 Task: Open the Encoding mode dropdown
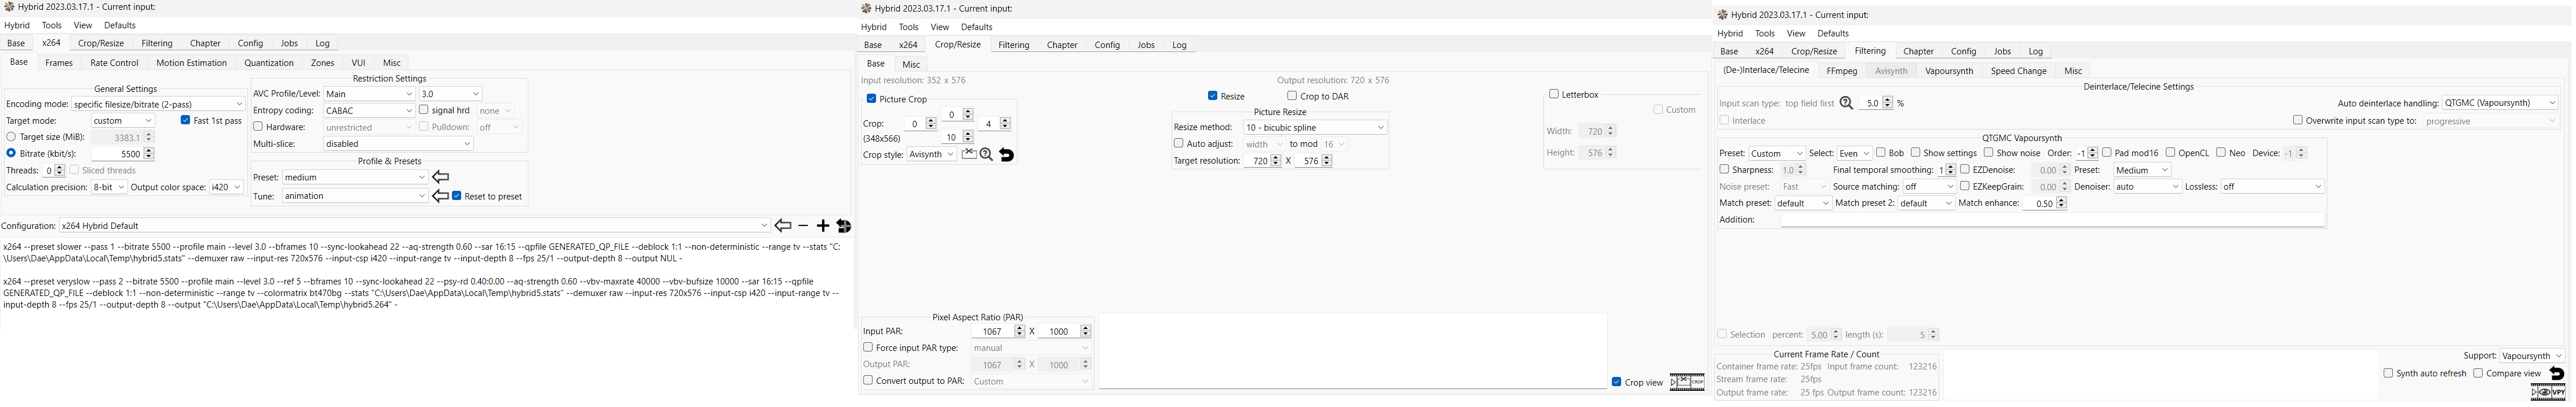158,103
